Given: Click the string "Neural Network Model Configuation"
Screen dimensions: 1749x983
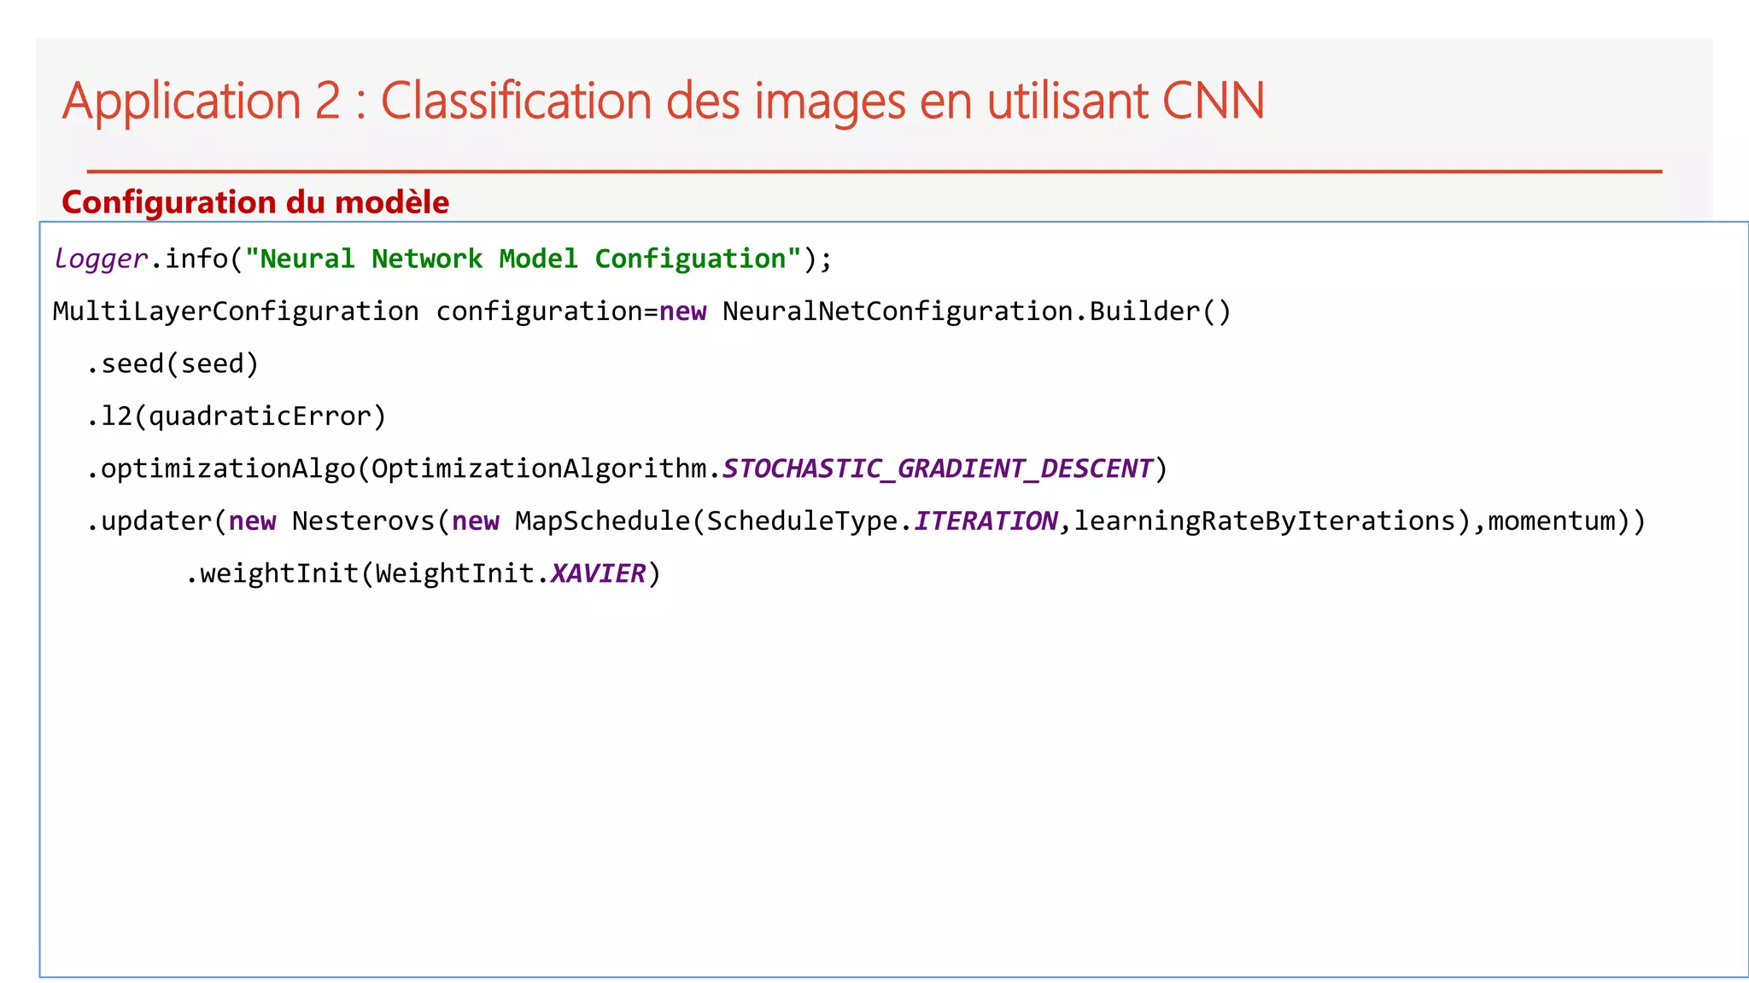Looking at the screenshot, I should coord(524,259).
